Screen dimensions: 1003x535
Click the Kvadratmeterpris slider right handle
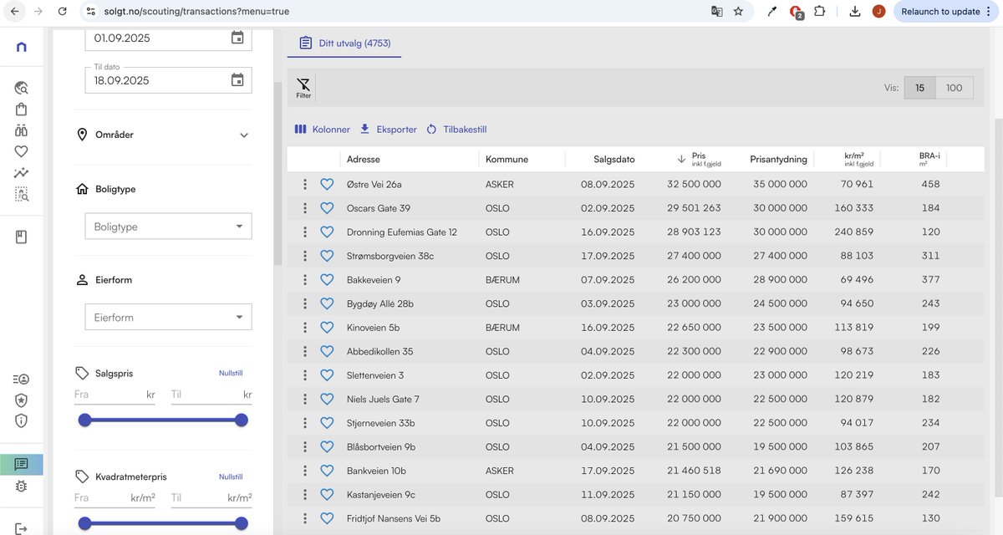[x=242, y=523]
